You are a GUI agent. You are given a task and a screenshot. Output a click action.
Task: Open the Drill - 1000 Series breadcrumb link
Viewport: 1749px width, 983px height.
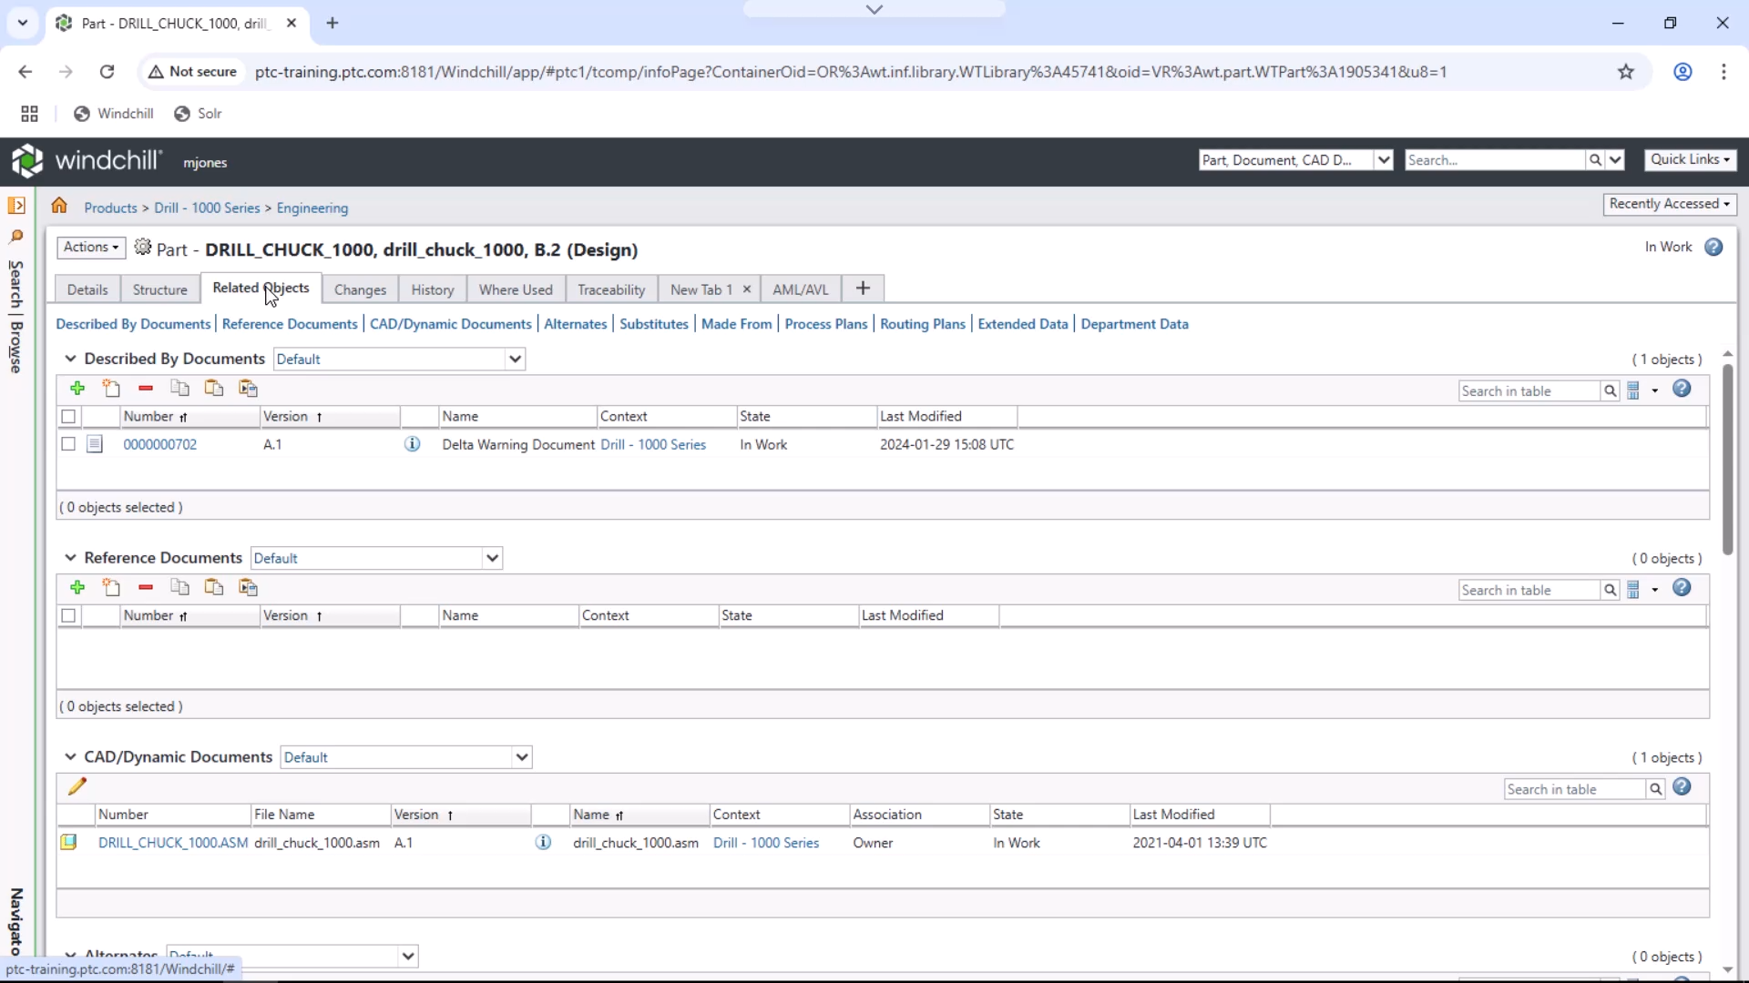click(208, 208)
